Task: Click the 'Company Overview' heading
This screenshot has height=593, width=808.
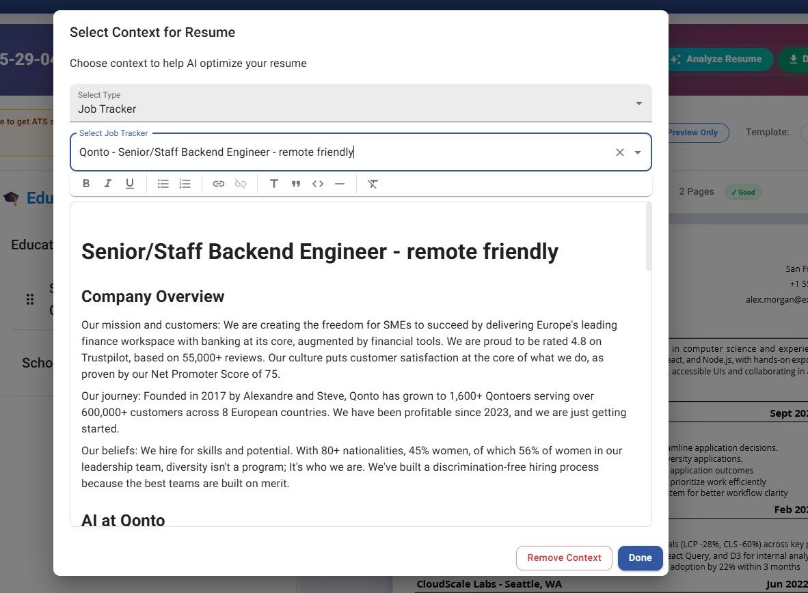Action: pyautogui.click(x=152, y=296)
